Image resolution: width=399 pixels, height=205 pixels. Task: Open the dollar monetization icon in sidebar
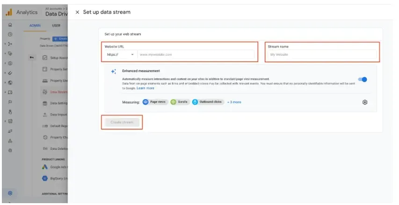tap(10, 63)
